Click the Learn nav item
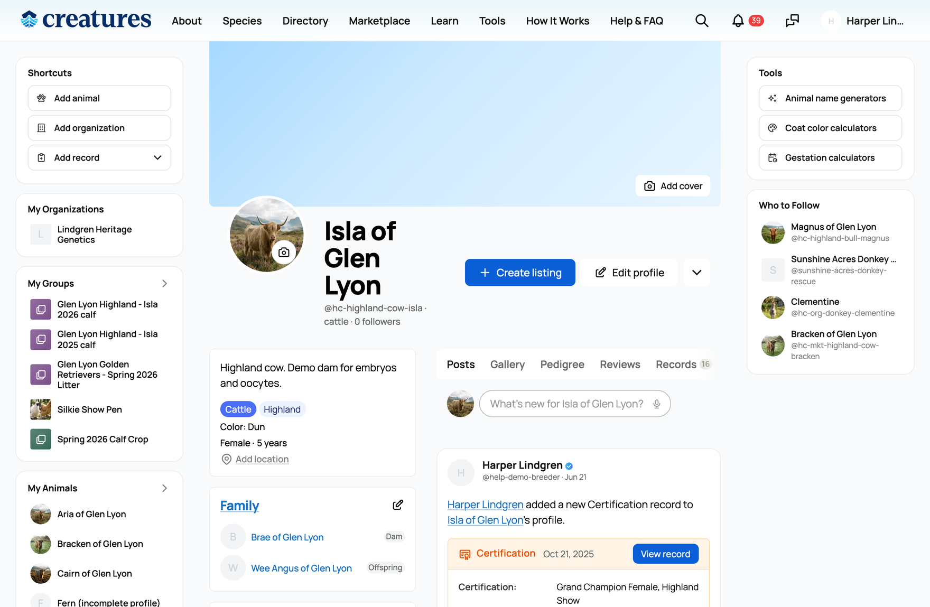The height and width of the screenshot is (607, 930). click(444, 21)
